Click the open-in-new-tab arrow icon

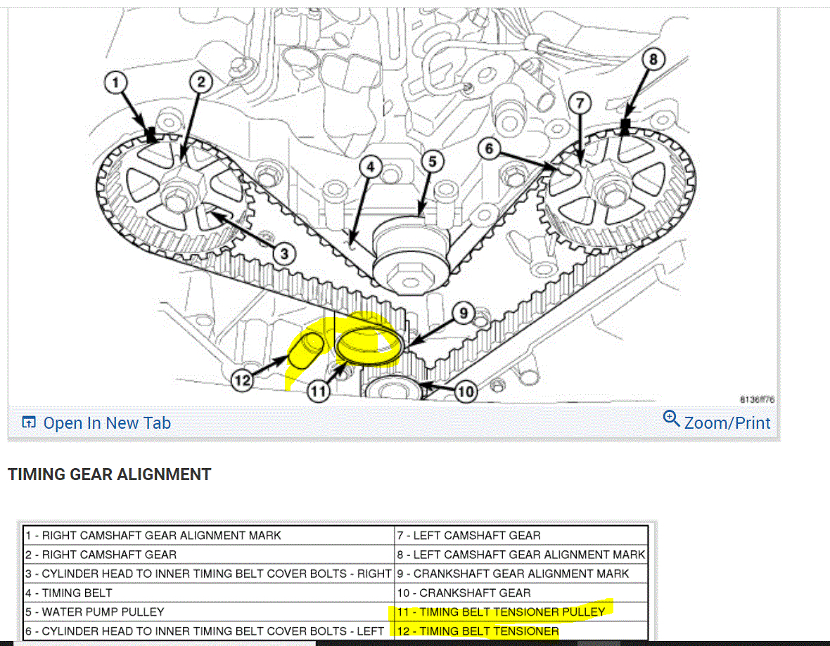(29, 422)
